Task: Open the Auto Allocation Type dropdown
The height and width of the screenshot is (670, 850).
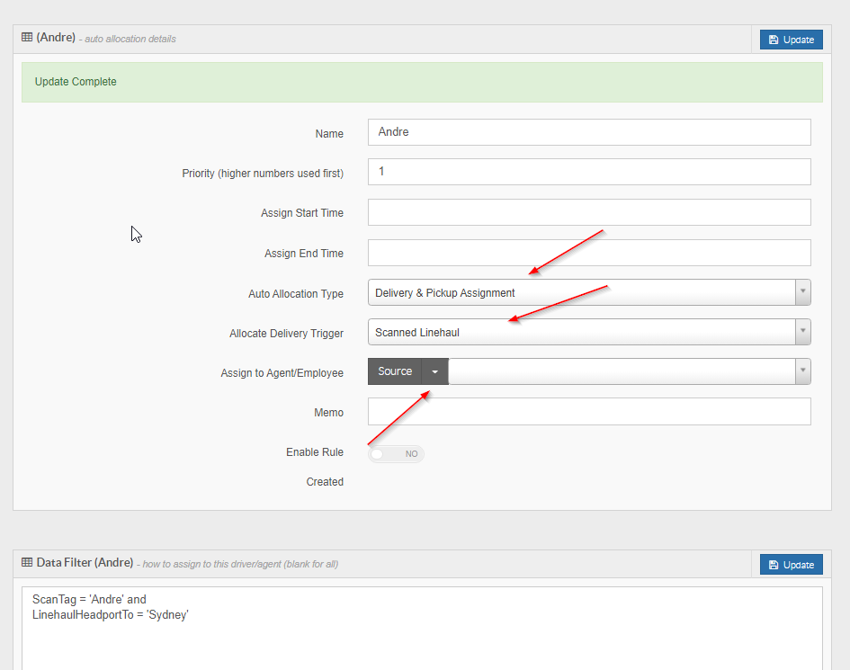Action: (589, 292)
